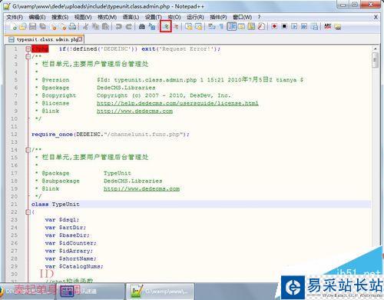Click the 'var $CatalogNums;' line
This screenshot has height=300, width=384.
coord(74,266)
